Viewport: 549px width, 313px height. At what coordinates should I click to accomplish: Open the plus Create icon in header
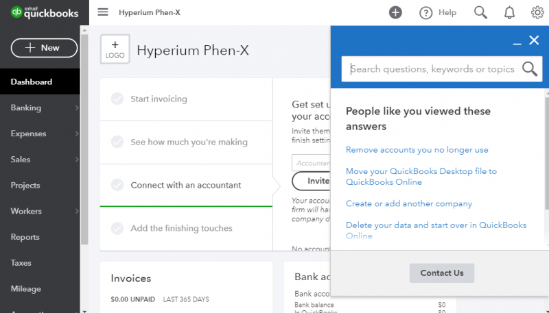(395, 12)
